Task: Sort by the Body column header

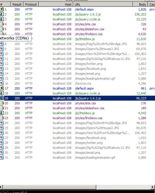Action: [140, 4]
